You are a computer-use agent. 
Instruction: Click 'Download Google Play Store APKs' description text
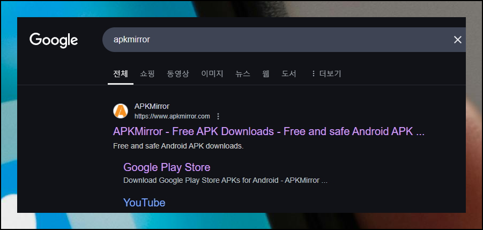225,181
